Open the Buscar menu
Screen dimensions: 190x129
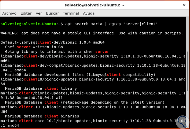pos(52,13)
